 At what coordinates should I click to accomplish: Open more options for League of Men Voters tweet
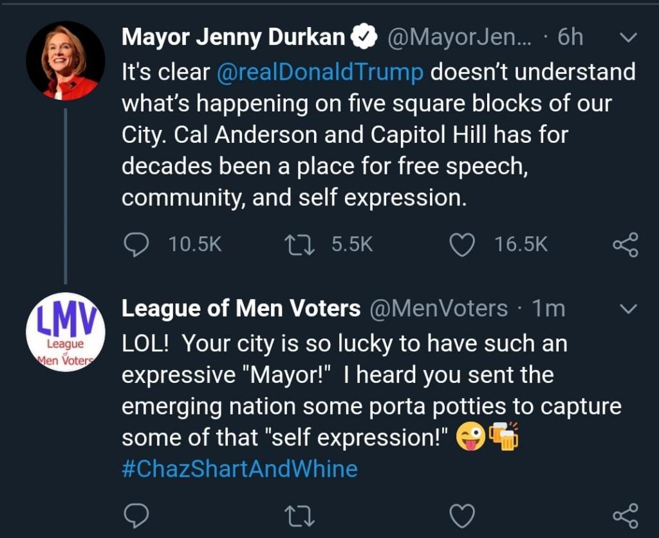(627, 310)
